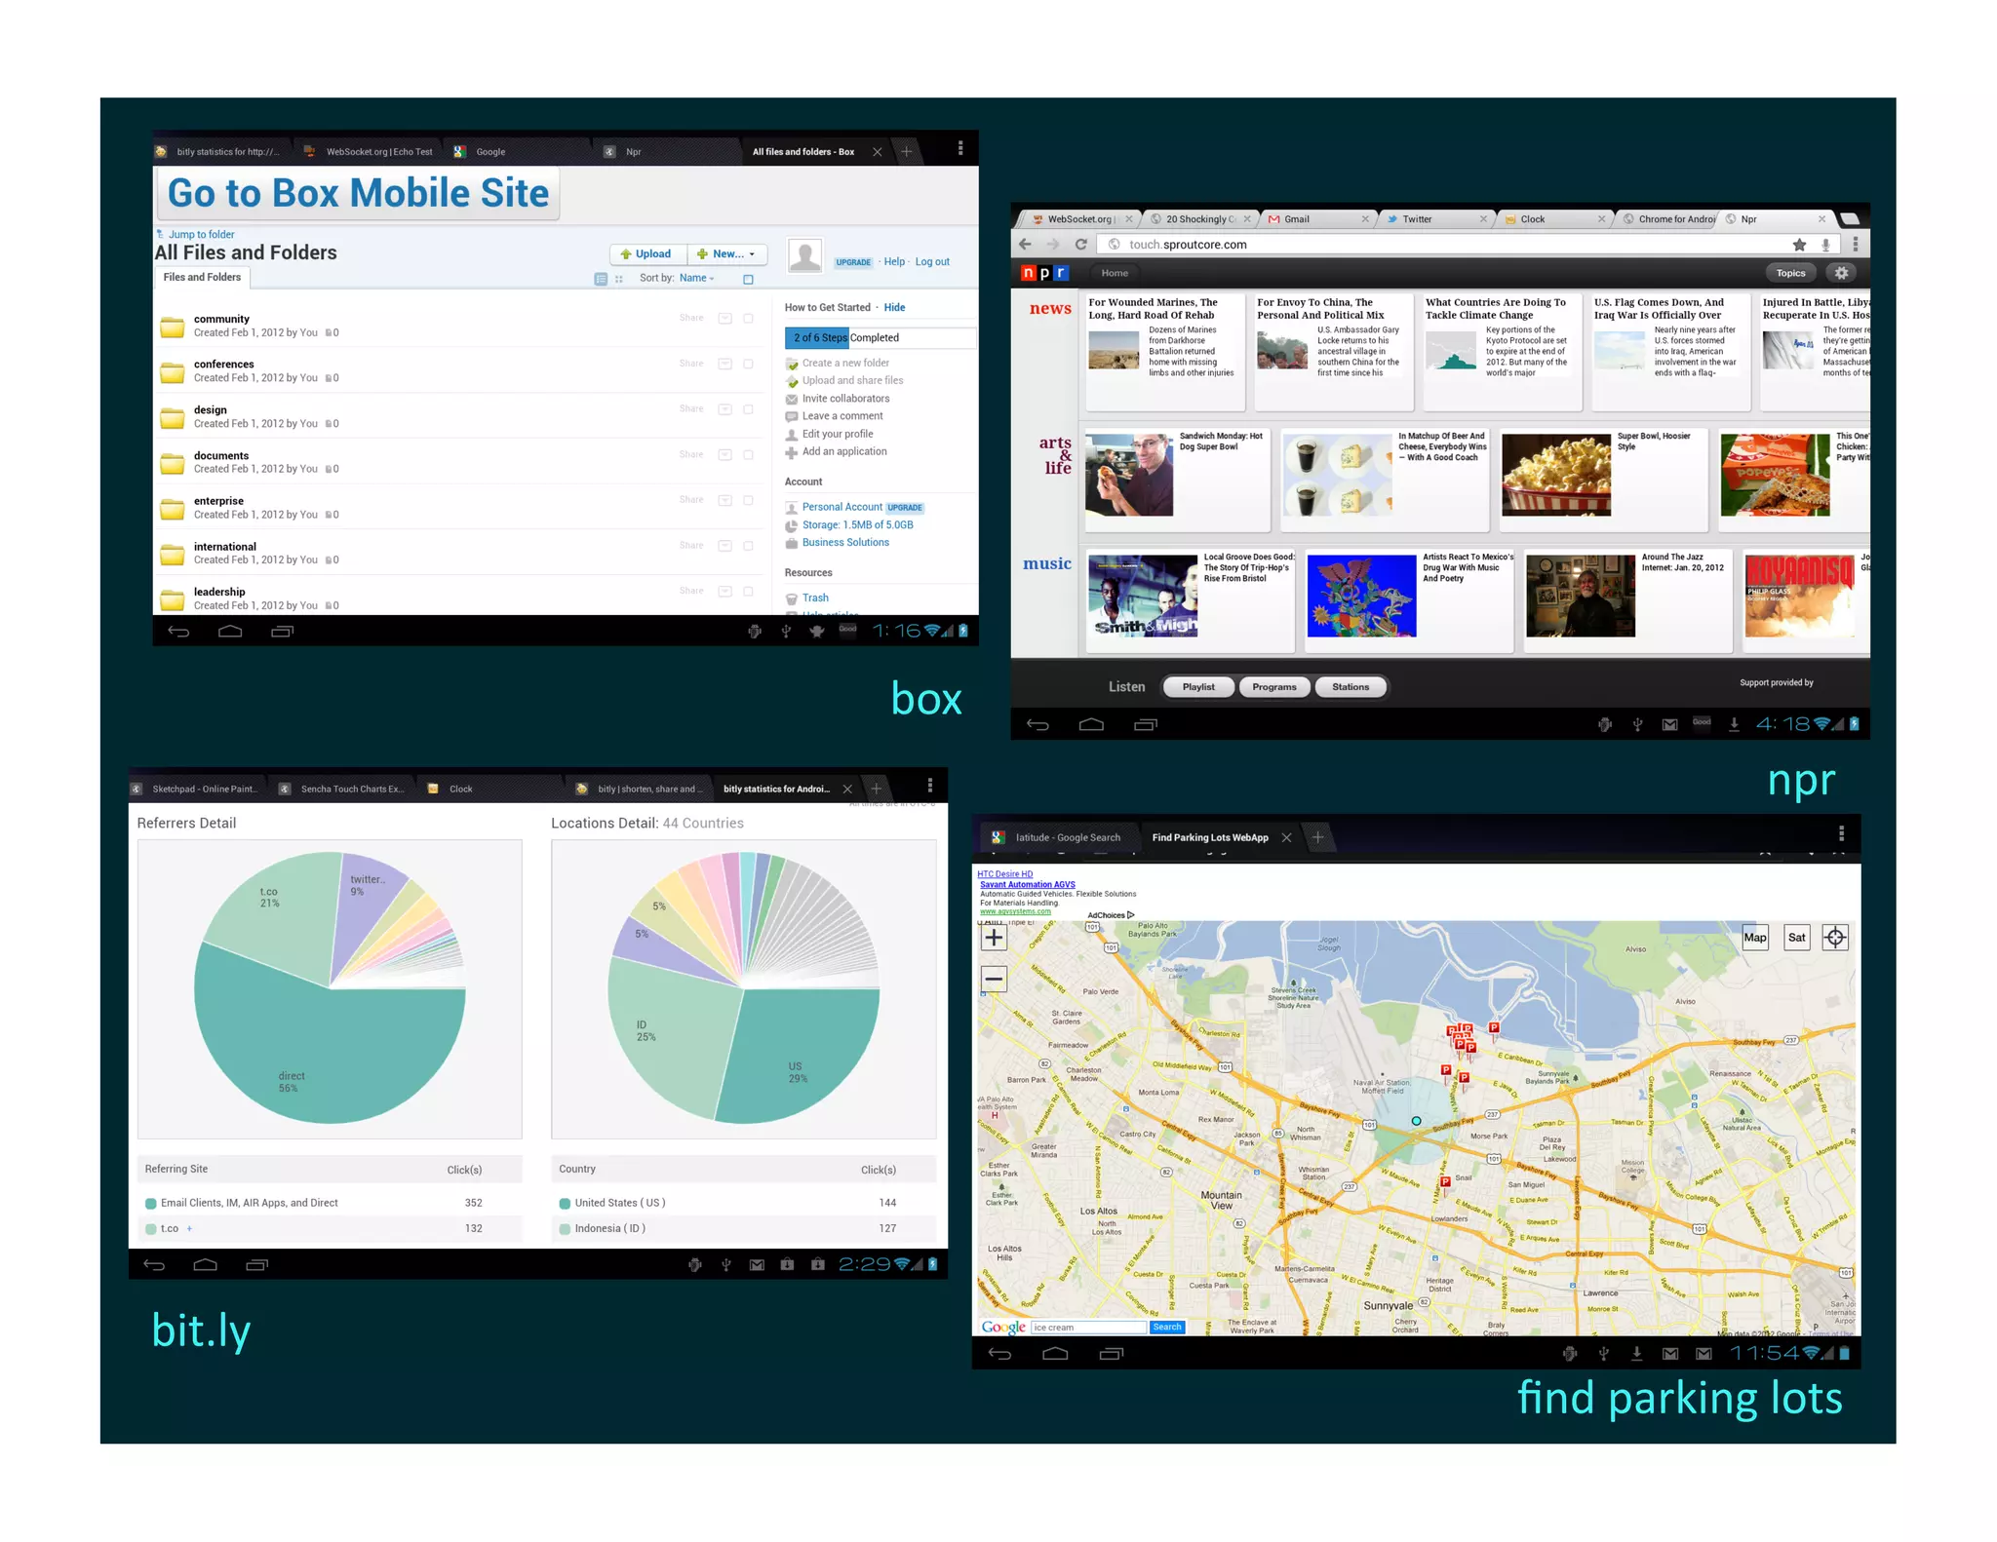Open the enterprise folder icon
The width and height of the screenshot is (1997, 1542).
tap(173, 508)
